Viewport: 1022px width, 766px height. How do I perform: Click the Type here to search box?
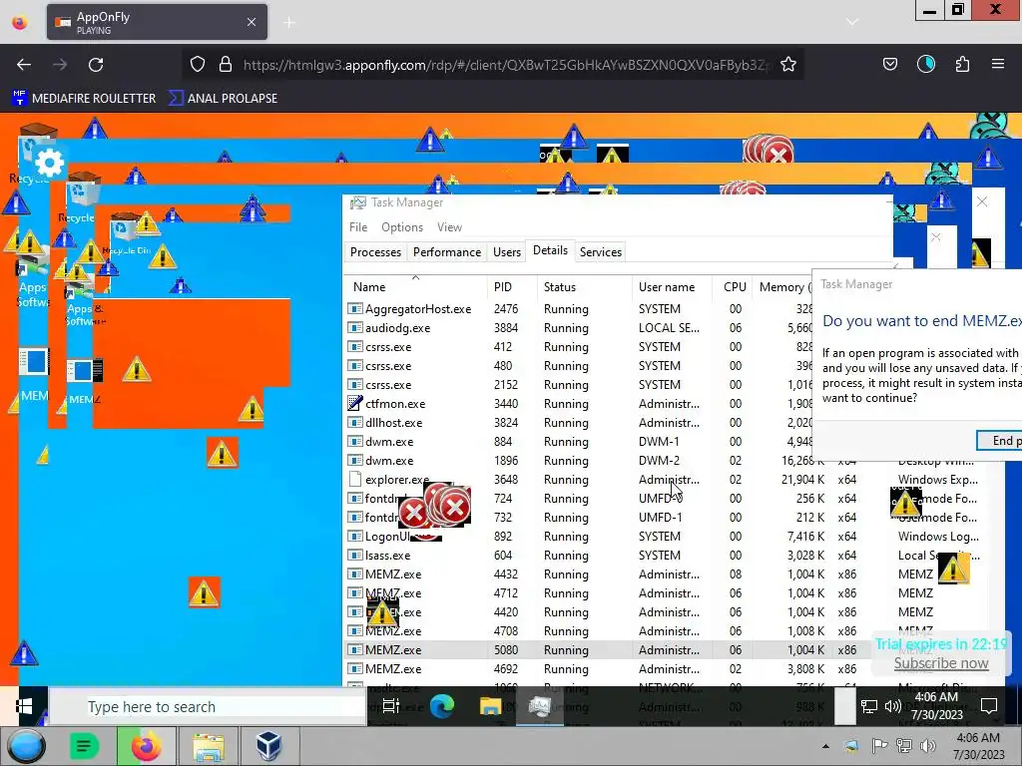(x=208, y=707)
